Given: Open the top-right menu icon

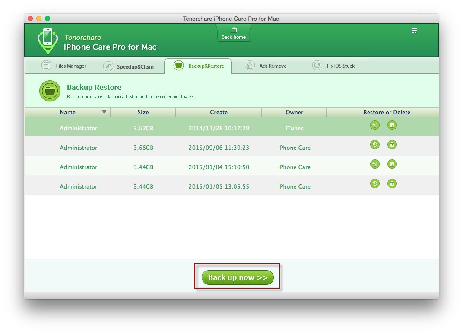Looking at the screenshot, I should click(414, 31).
